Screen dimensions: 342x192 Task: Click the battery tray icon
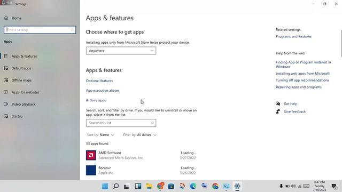tap(287, 186)
